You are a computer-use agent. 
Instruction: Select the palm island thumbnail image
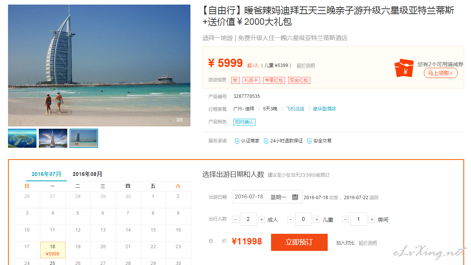coord(22,138)
